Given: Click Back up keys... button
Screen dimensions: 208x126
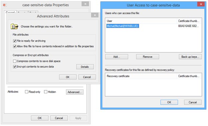Looking at the screenshot, I should [190, 57].
